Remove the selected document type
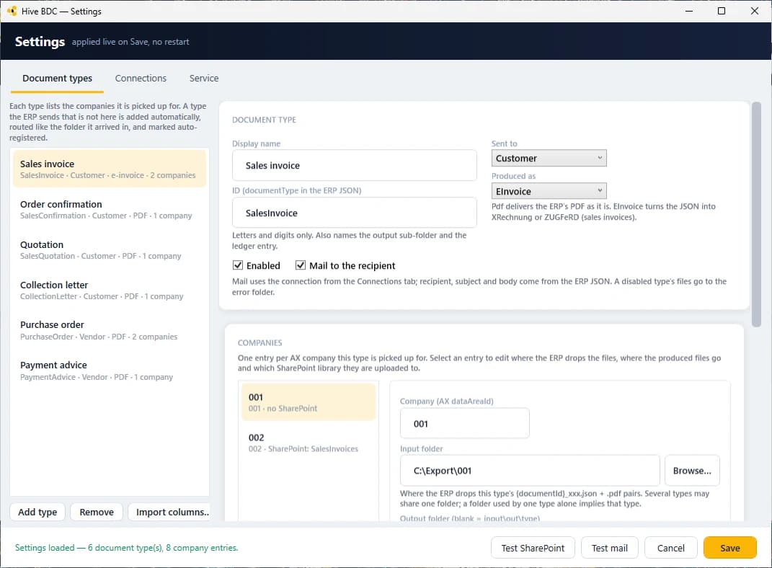This screenshot has width=772, height=568. (x=97, y=512)
